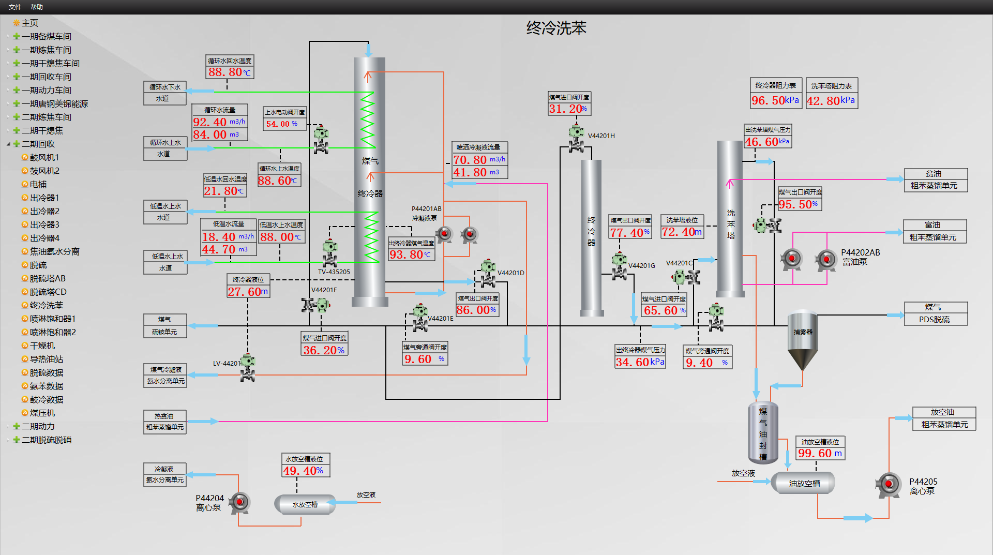The height and width of the screenshot is (555, 993).
Task: Click the 煤气 PDS脱硫 destination box
Action: (935, 313)
